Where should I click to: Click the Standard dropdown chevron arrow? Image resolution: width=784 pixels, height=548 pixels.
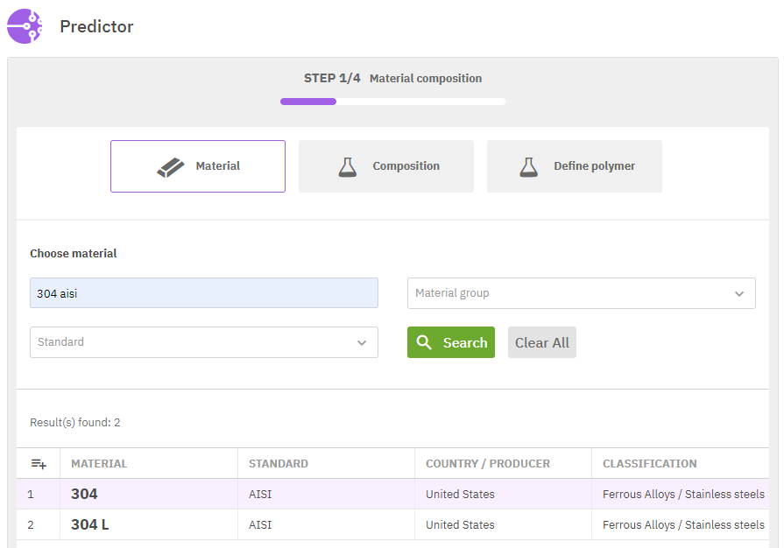(362, 343)
